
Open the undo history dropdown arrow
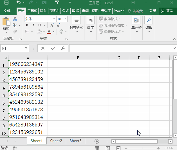tap(24, 3)
